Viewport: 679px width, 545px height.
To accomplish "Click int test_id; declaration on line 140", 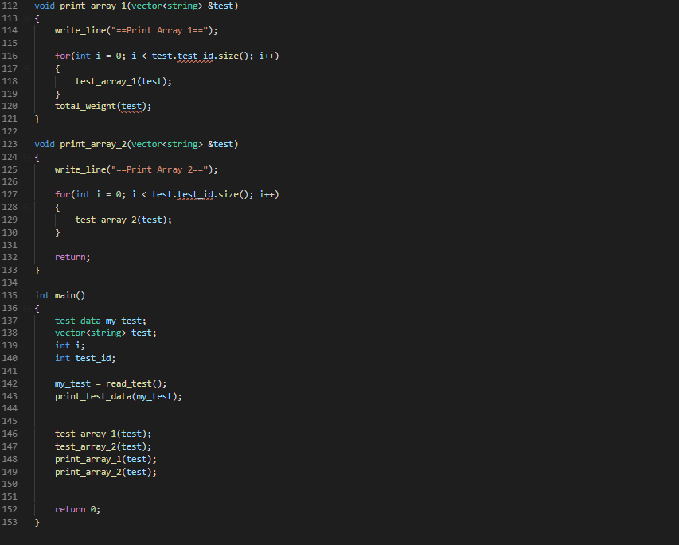I will tap(85, 358).
